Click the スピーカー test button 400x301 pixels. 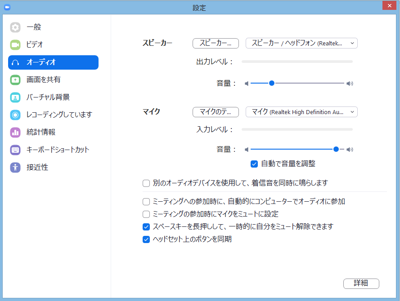pos(216,43)
